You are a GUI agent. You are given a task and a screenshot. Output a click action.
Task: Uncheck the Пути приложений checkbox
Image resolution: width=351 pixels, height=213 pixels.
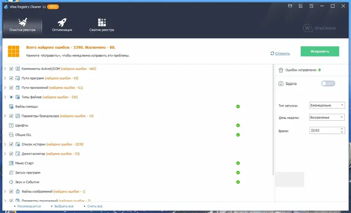11,87
